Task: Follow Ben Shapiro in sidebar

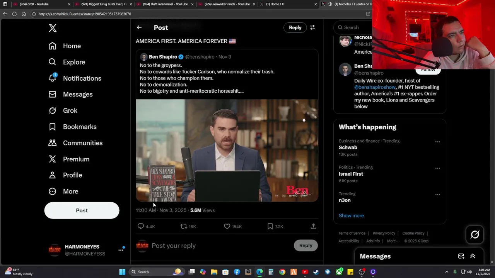Action: [428, 70]
